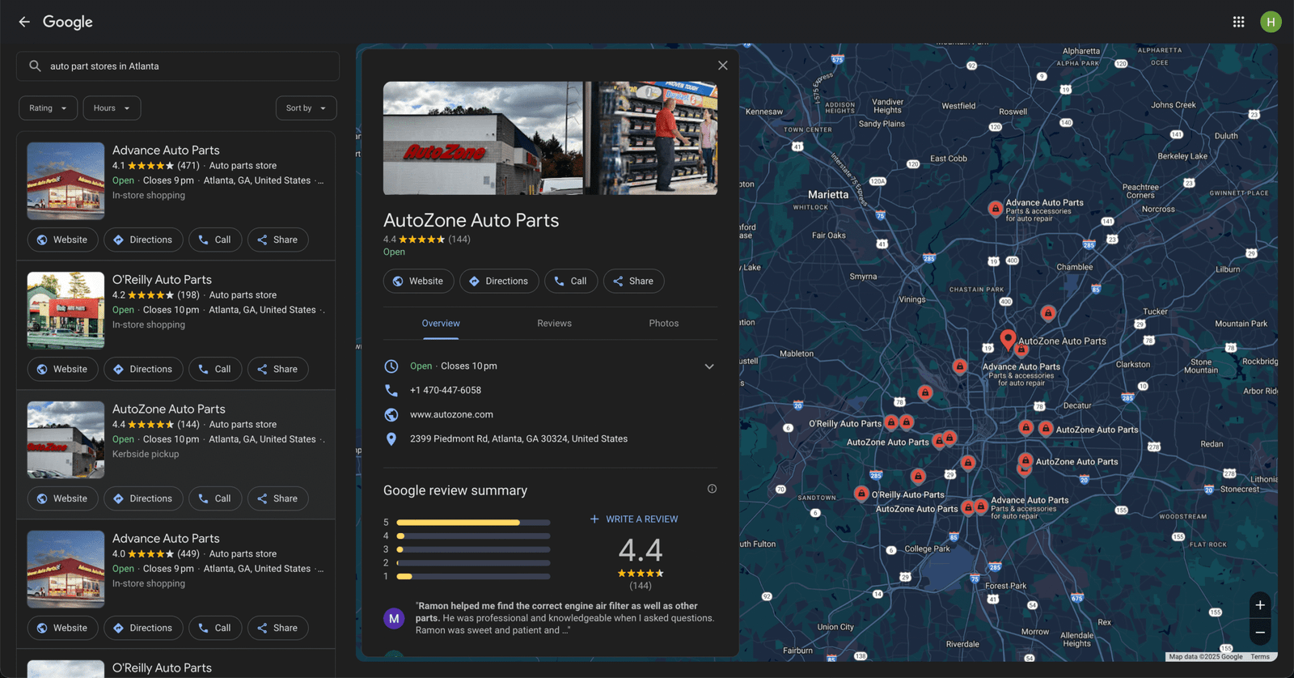Switch to the Photos tab
The image size is (1294, 678).
664,324
